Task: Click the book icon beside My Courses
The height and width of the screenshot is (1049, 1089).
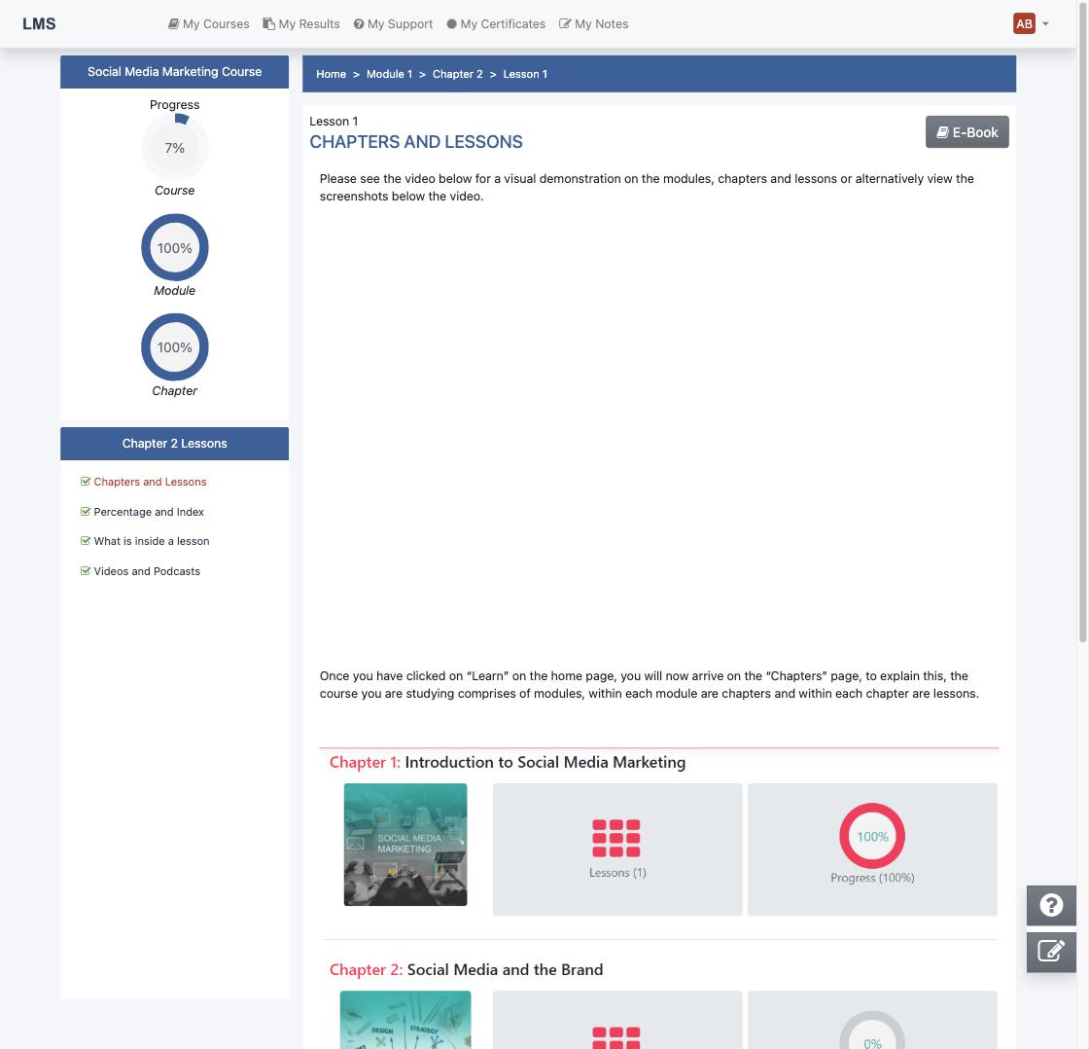Action: coord(174,23)
